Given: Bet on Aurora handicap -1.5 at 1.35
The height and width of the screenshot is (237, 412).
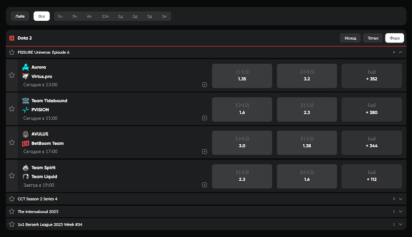Looking at the screenshot, I should coord(242,76).
